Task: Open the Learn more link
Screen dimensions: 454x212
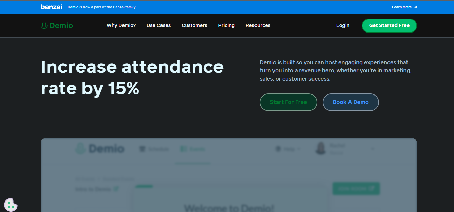Action: 404,7
